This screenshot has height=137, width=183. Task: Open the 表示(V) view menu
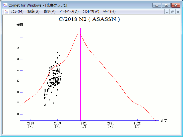pyautogui.click(x=49, y=11)
